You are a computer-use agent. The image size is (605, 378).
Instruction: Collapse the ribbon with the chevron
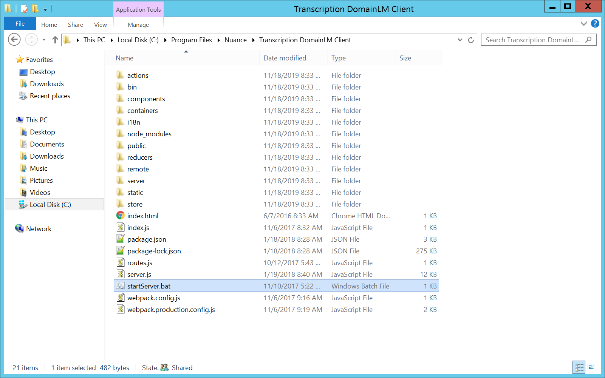tap(583, 23)
